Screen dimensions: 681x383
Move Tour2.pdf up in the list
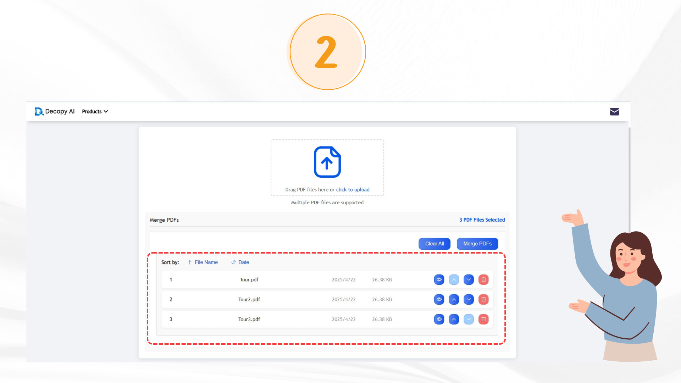coord(454,300)
